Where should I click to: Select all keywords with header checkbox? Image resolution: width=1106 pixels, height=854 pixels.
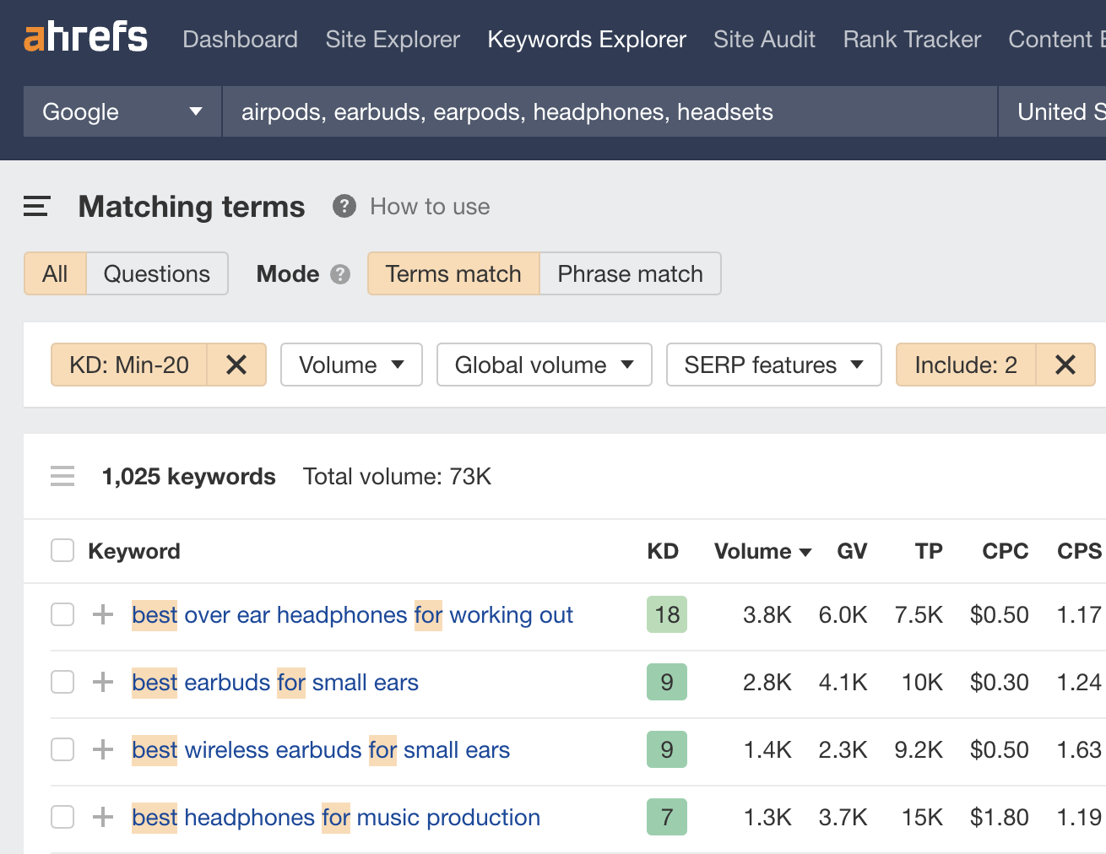click(x=62, y=550)
